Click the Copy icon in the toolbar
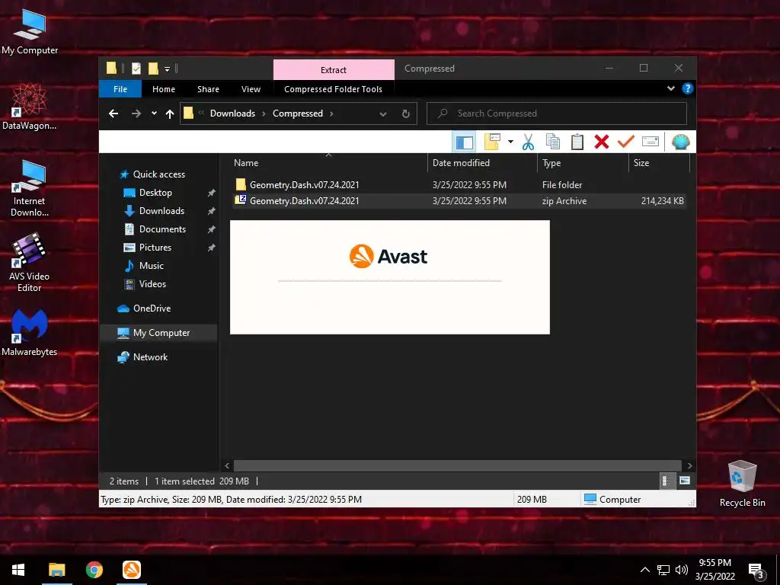Image resolution: width=780 pixels, height=585 pixels. [553, 142]
